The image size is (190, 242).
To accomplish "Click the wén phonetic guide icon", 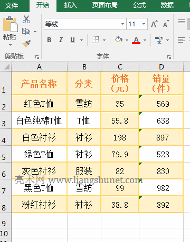I will [x=159, y=40].
